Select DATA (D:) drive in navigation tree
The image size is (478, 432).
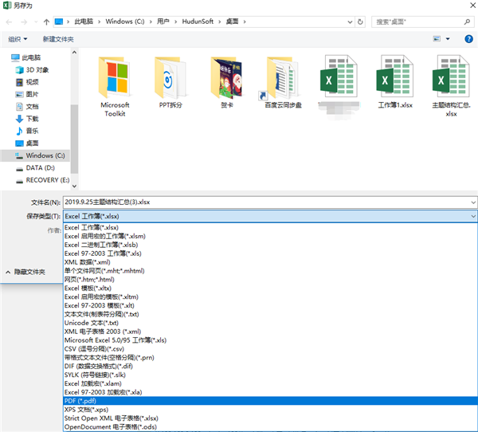tap(35, 168)
